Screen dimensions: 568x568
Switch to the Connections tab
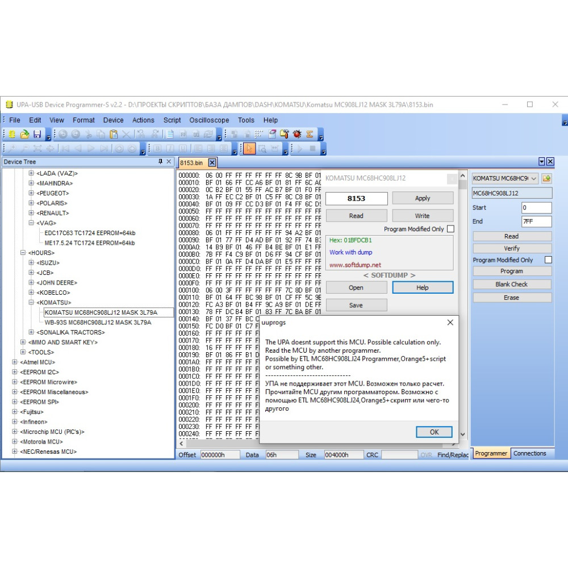pos(529,453)
